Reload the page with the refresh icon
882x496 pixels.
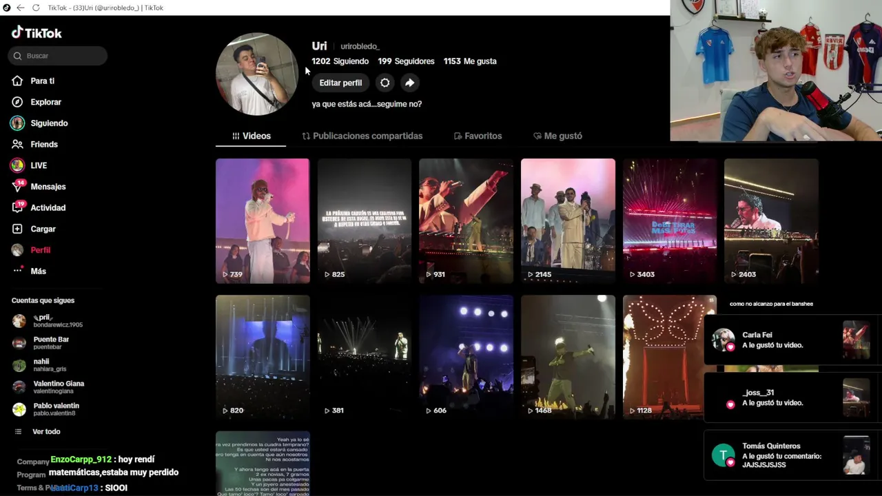pos(36,8)
